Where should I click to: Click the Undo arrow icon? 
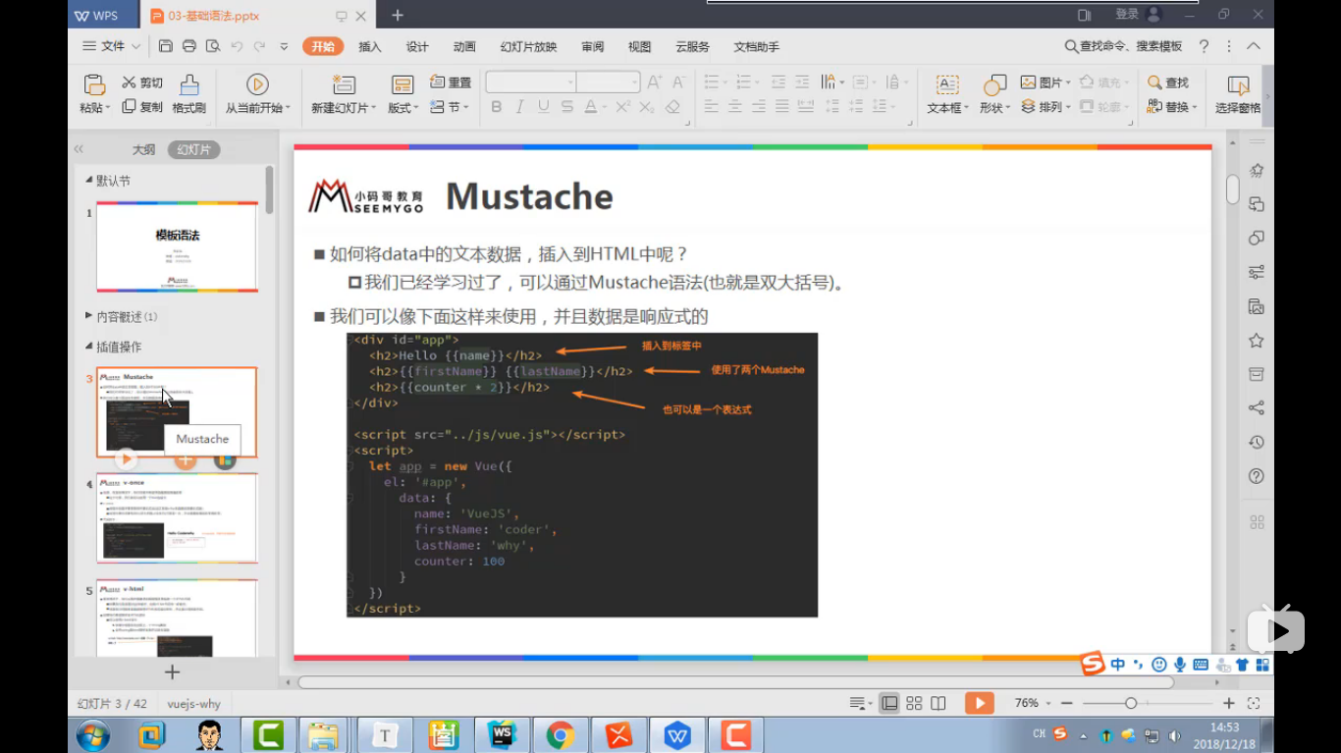tap(237, 46)
